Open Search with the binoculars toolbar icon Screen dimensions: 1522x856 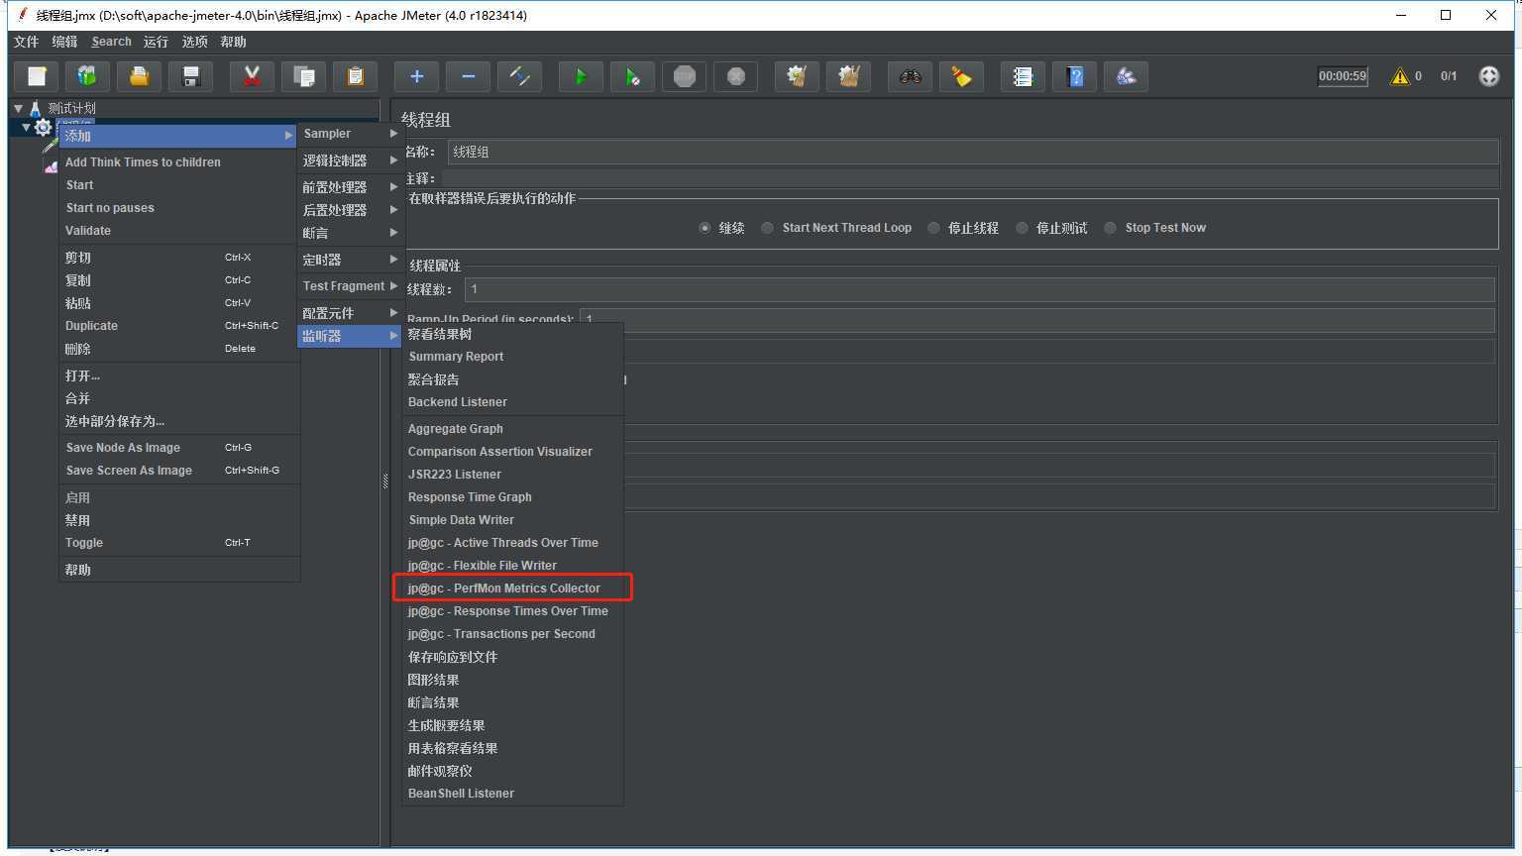click(x=910, y=76)
